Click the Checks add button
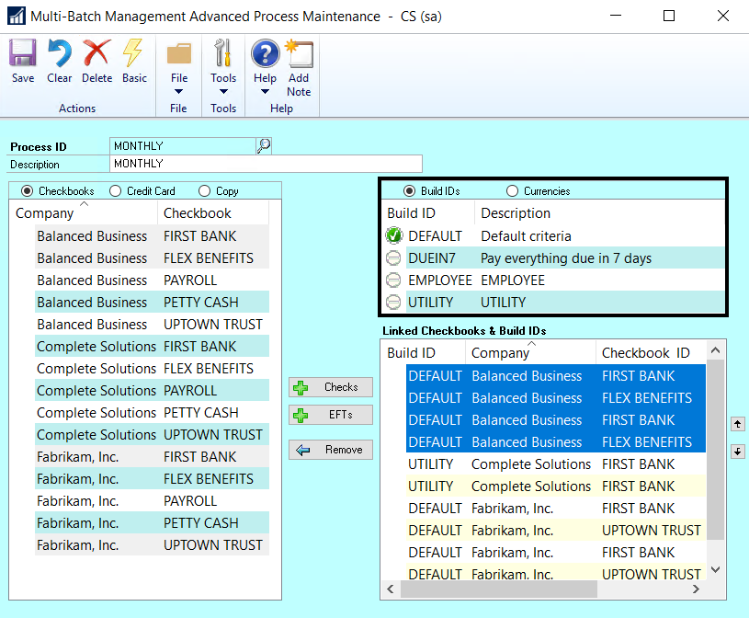 coord(331,387)
